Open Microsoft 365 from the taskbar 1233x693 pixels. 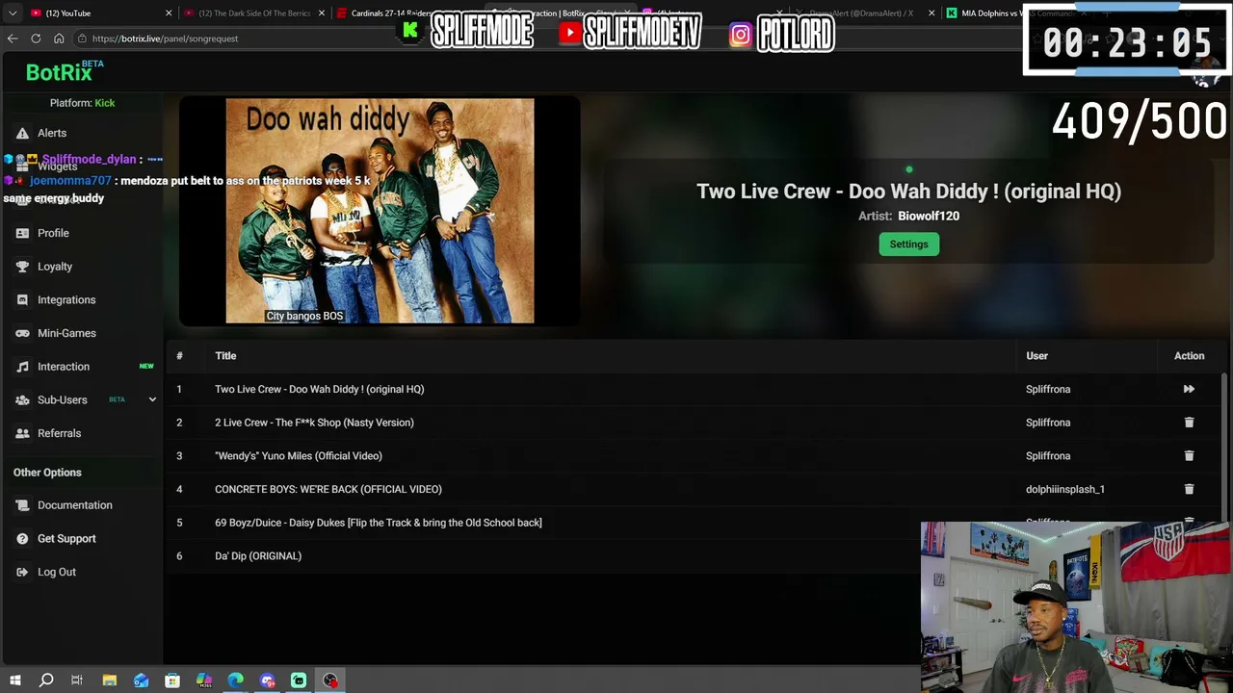click(204, 680)
